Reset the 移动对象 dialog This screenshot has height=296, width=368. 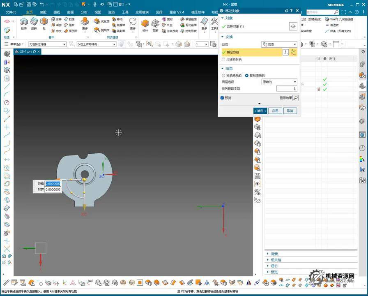point(286,11)
